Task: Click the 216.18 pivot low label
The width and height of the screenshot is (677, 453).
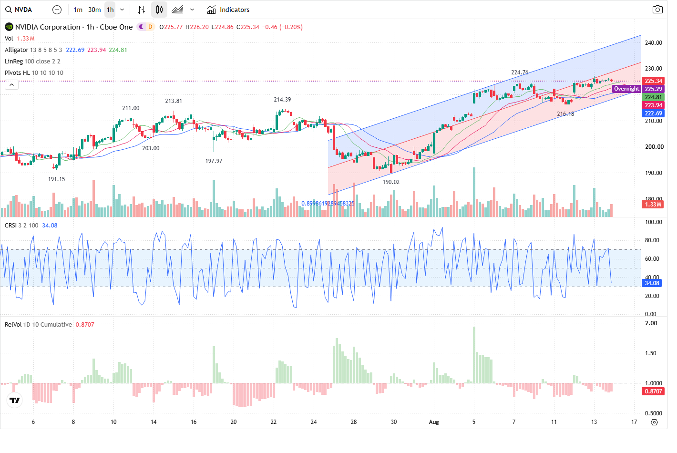Action: pos(565,114)
